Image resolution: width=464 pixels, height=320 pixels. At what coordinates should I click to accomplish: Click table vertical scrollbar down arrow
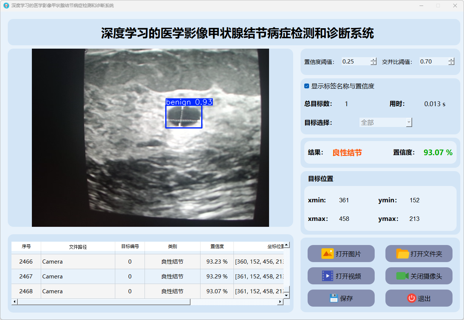[286, 295]
